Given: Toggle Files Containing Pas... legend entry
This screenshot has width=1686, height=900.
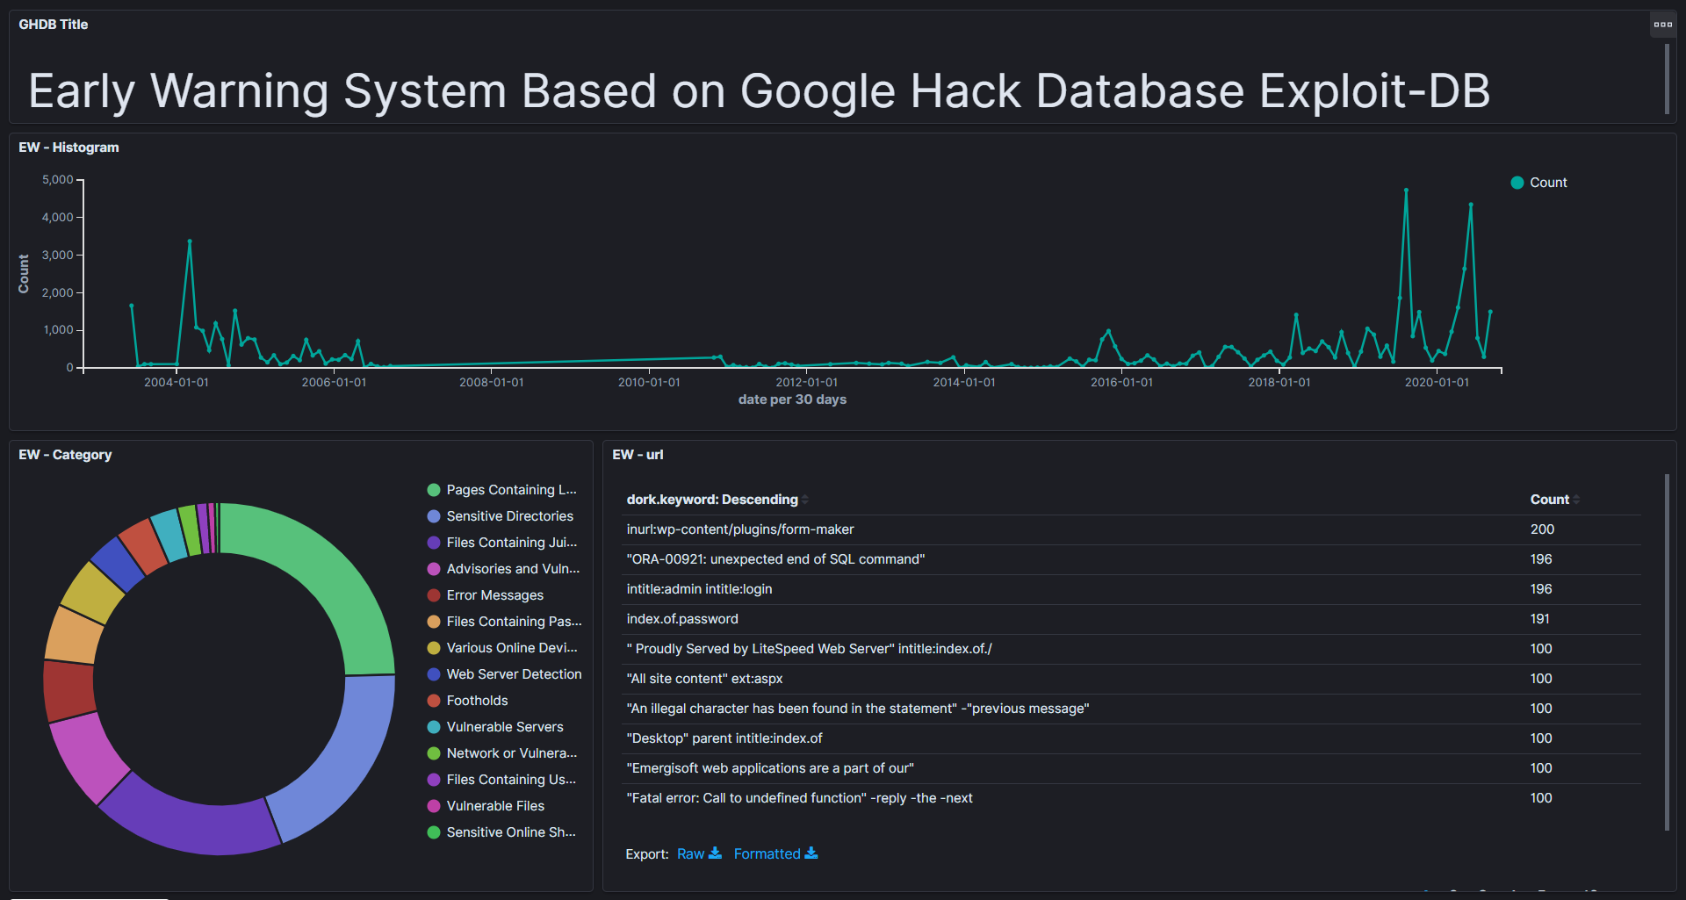Looking at the screenshot, I should 504,622.
